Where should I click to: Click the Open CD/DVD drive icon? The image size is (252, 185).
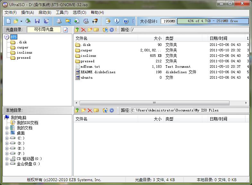(x=28, y=21)
